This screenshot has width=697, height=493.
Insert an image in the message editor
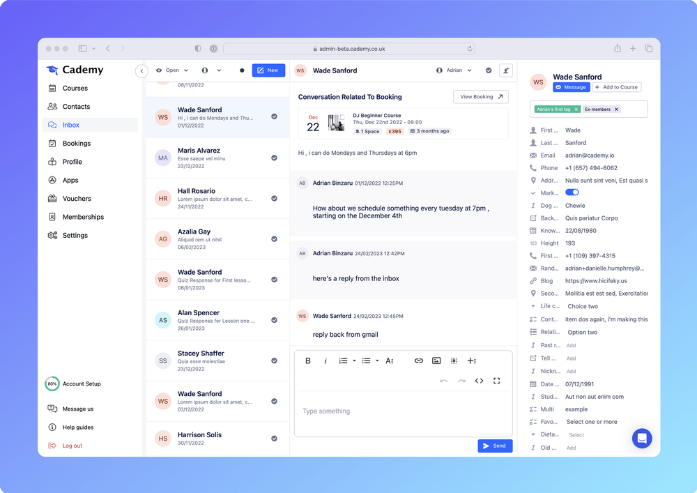436,361
